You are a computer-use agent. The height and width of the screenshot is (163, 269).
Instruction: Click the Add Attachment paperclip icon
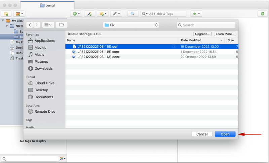(x=116, y=14)
